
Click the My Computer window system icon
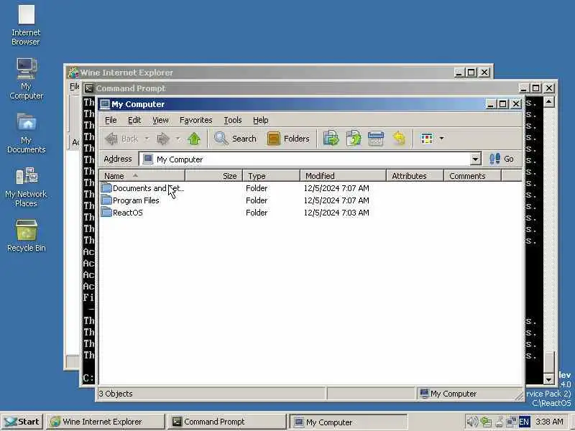click(x=105, y=104)
